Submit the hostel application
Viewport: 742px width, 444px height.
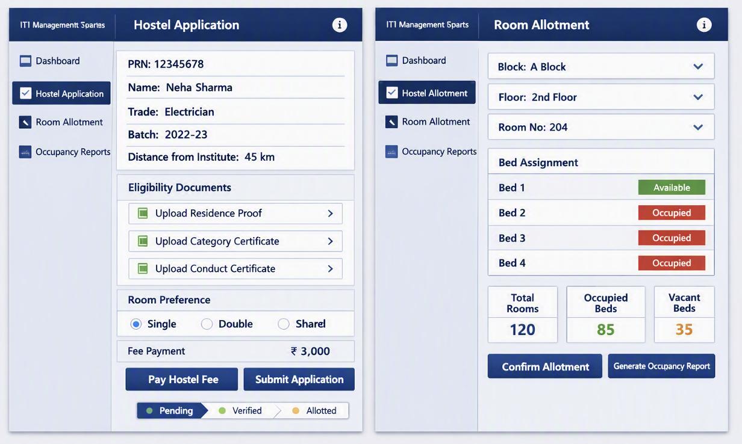pos(299,380)
